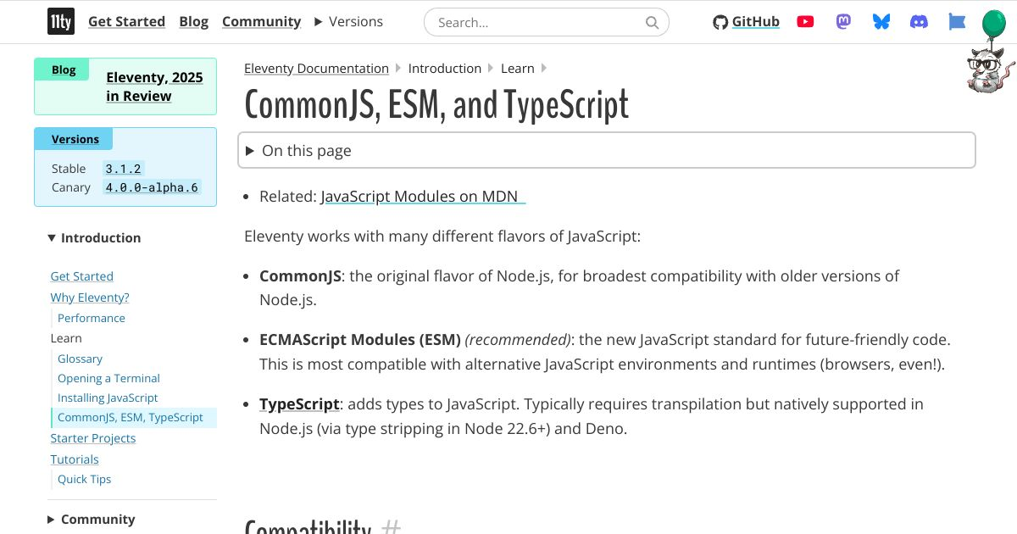Visit Eleventy on Bluesky
Viewport: 1017px width, 534px height.
click(881, 21)
